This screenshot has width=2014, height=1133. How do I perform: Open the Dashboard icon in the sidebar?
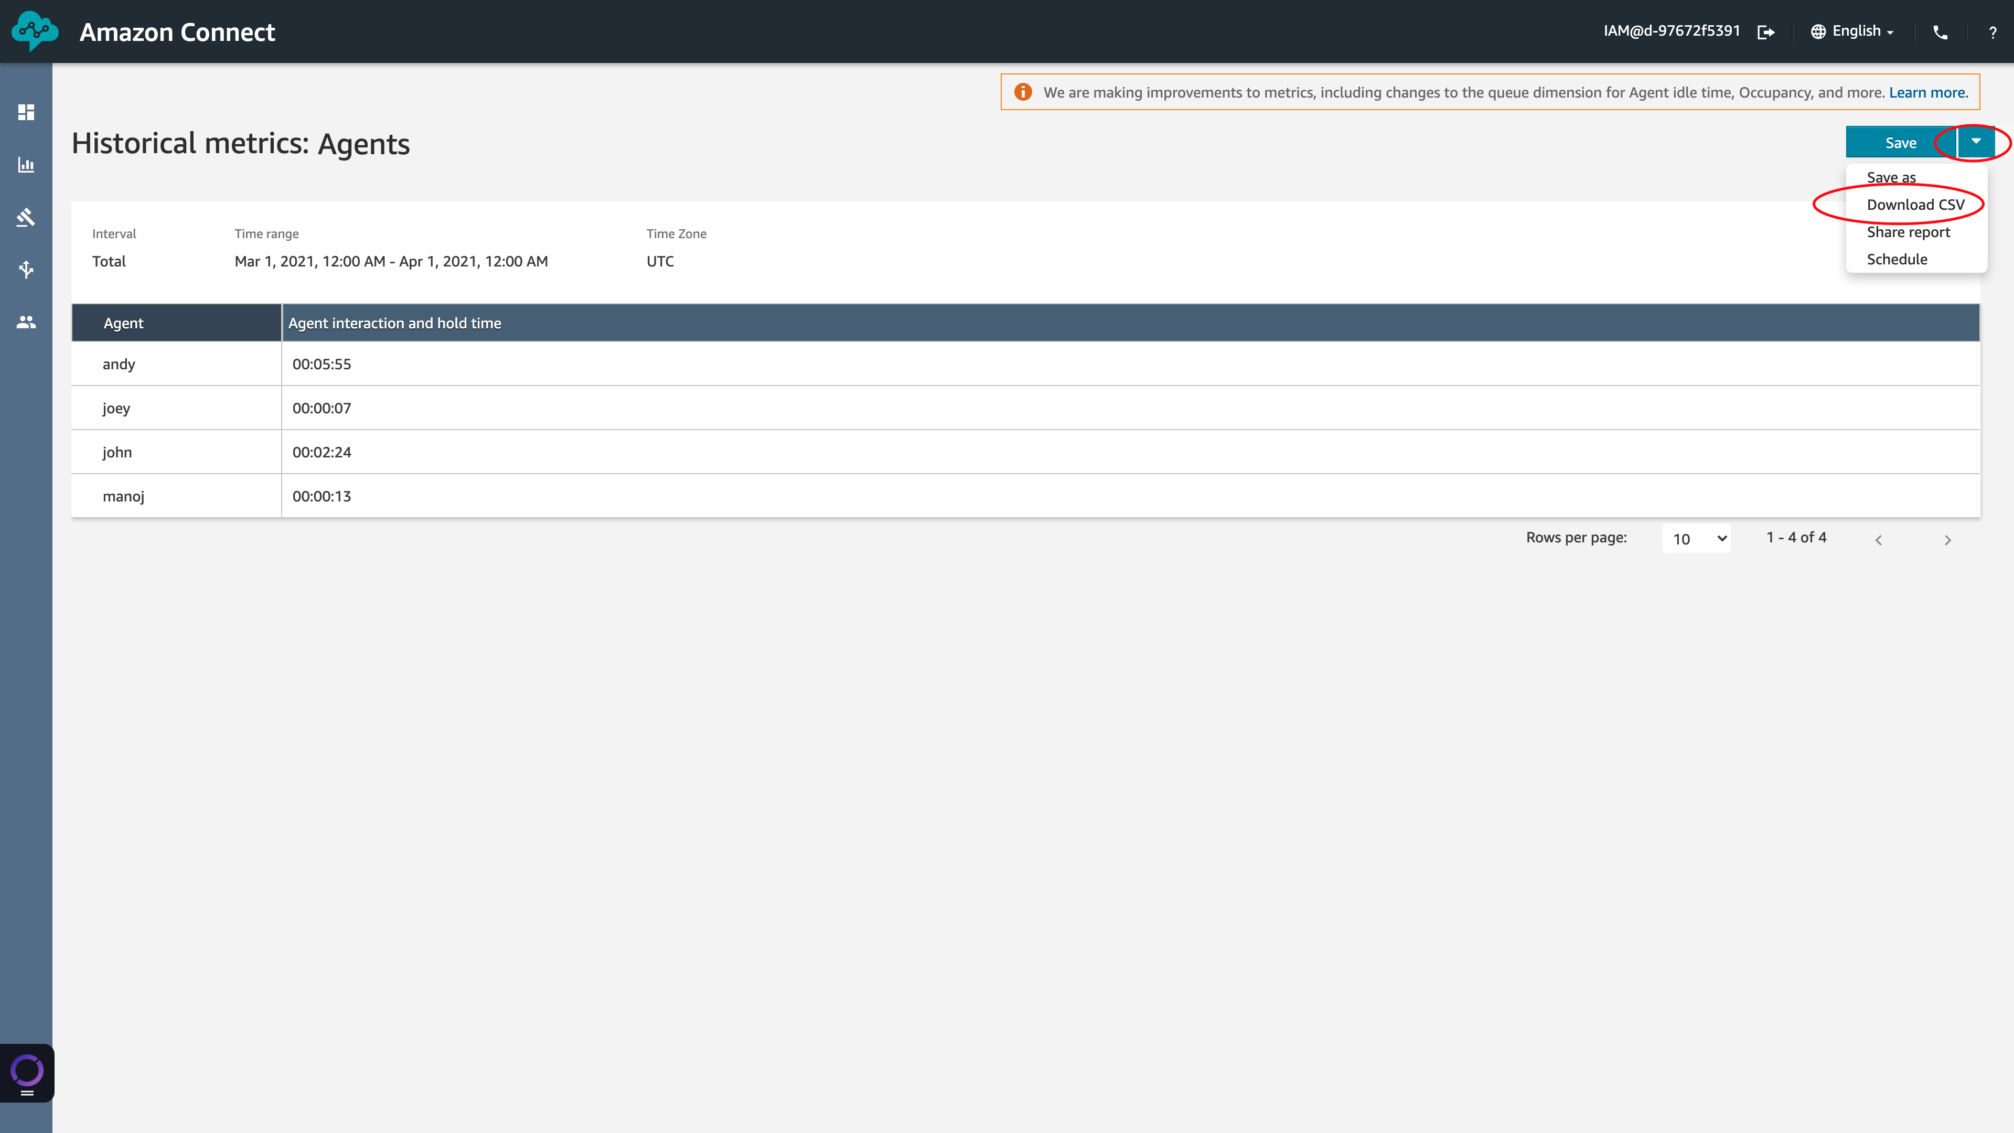pos(26,112)
